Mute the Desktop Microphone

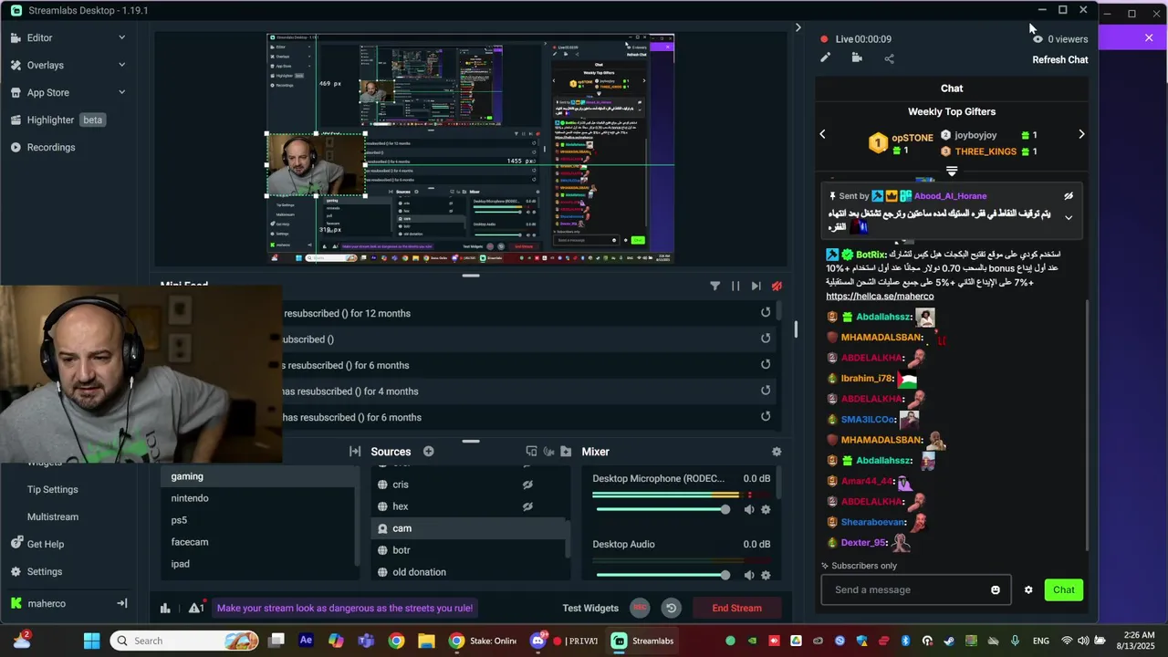click(749, 509)
